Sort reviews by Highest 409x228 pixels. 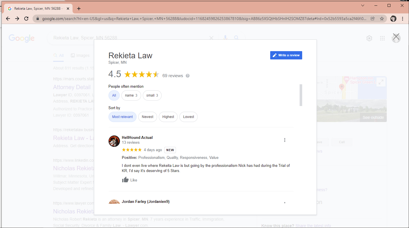[x=168, y=117]
